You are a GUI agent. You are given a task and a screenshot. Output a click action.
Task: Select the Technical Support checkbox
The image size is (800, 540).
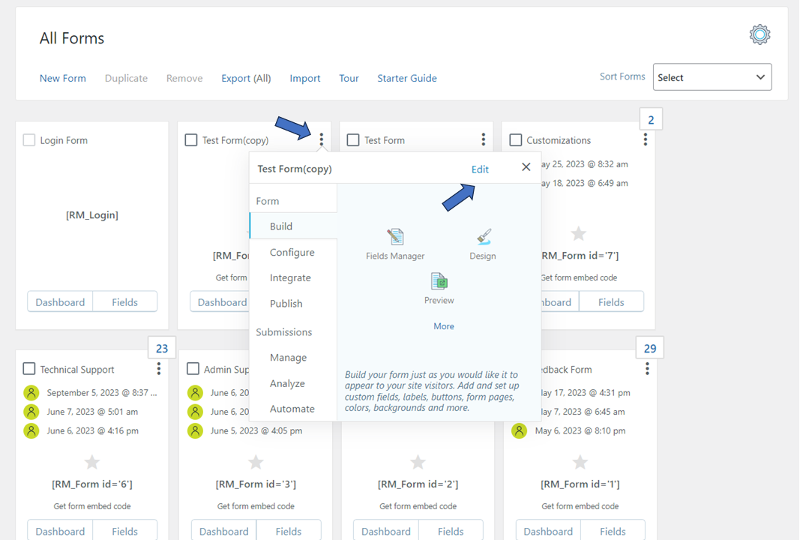coord(29,369)
